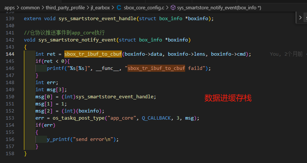Image resolution: width=307 pixels, height=163 pixels.
Task: Expand breadcrumb chevron after common
Action: [43, 8]
